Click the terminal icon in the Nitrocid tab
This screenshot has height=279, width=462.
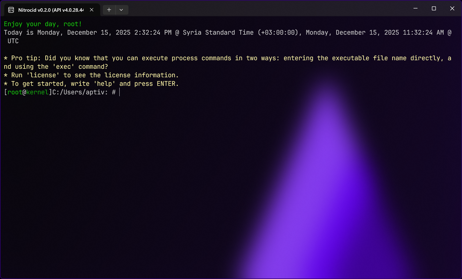pos(11,10)
